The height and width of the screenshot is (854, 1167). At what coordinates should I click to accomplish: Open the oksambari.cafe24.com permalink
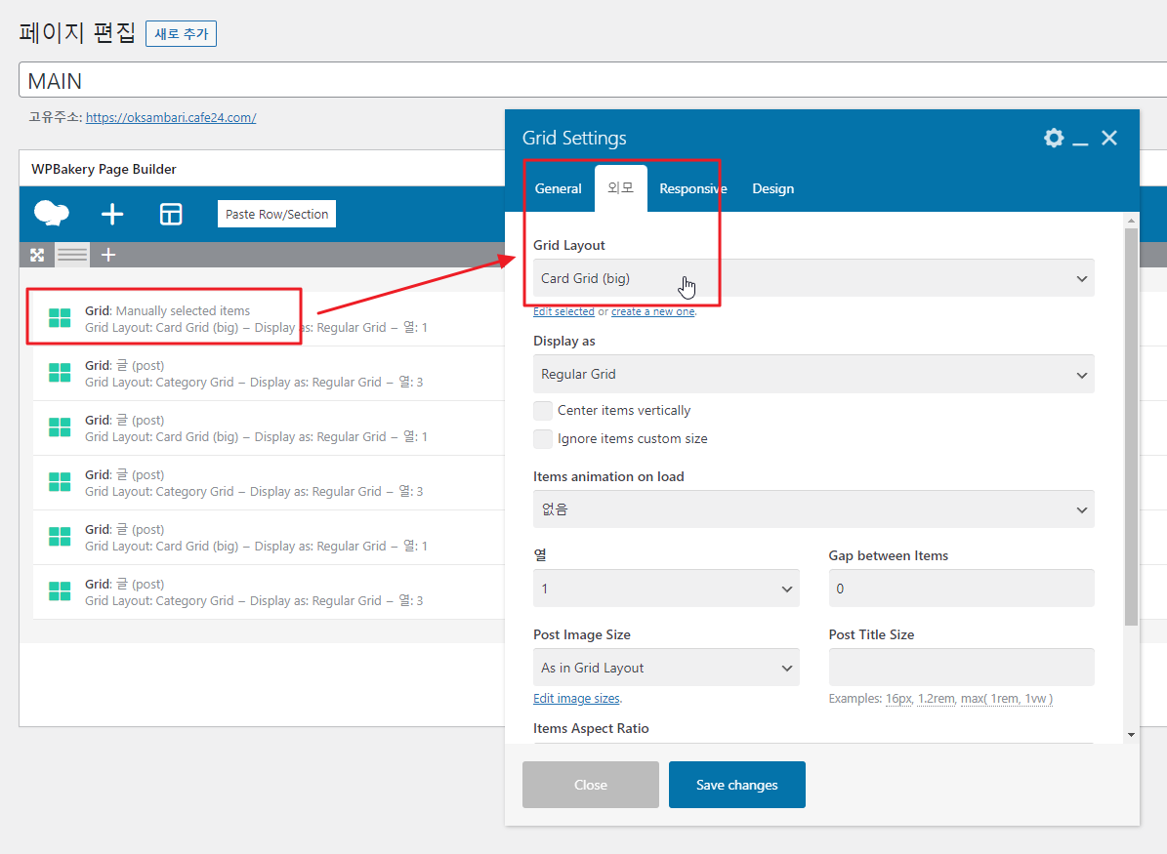(171, 117)
